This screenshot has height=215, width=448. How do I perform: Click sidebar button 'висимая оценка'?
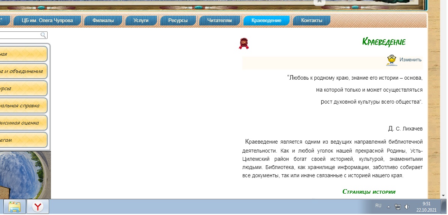click(24, 123)
